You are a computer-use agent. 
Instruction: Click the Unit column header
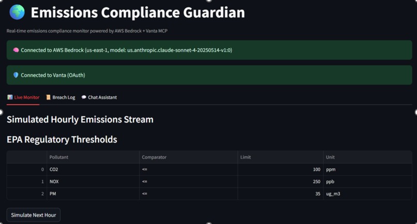point(368,157)
